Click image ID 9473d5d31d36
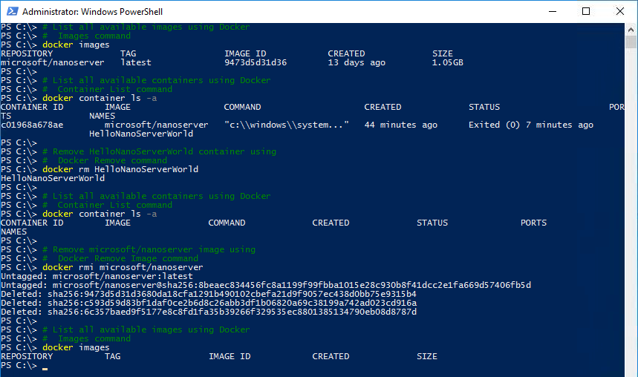638x377 pixels. (x=255, y=62)
